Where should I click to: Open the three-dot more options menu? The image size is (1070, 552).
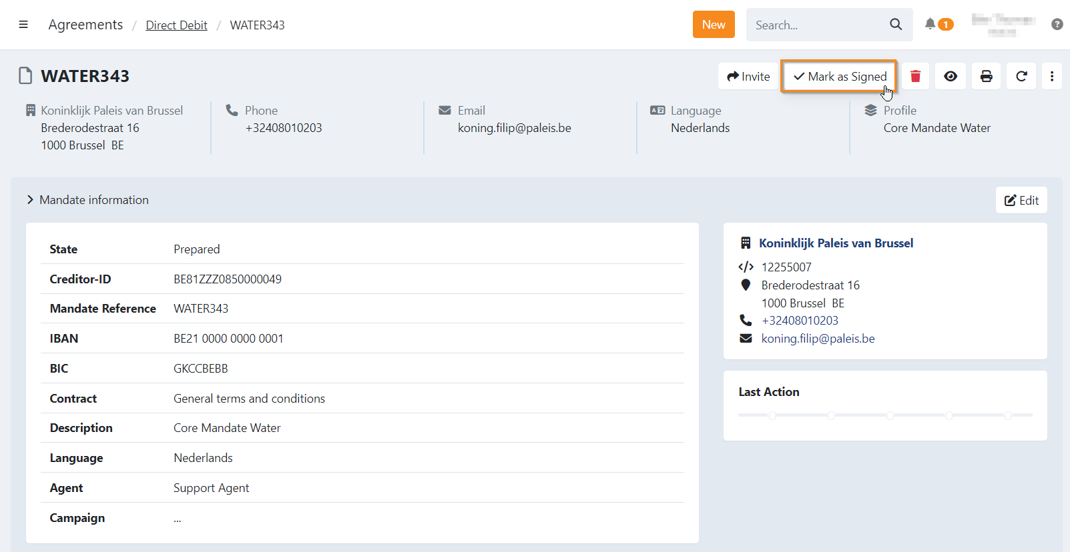(x=1052, y=77)
